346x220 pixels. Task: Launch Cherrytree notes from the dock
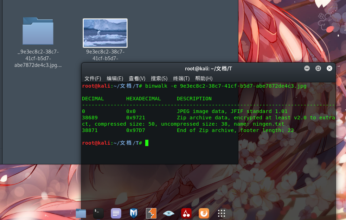click(186, 213)
